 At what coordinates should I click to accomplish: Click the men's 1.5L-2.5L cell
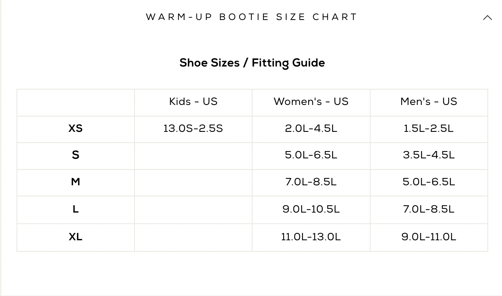coord(429,128)
